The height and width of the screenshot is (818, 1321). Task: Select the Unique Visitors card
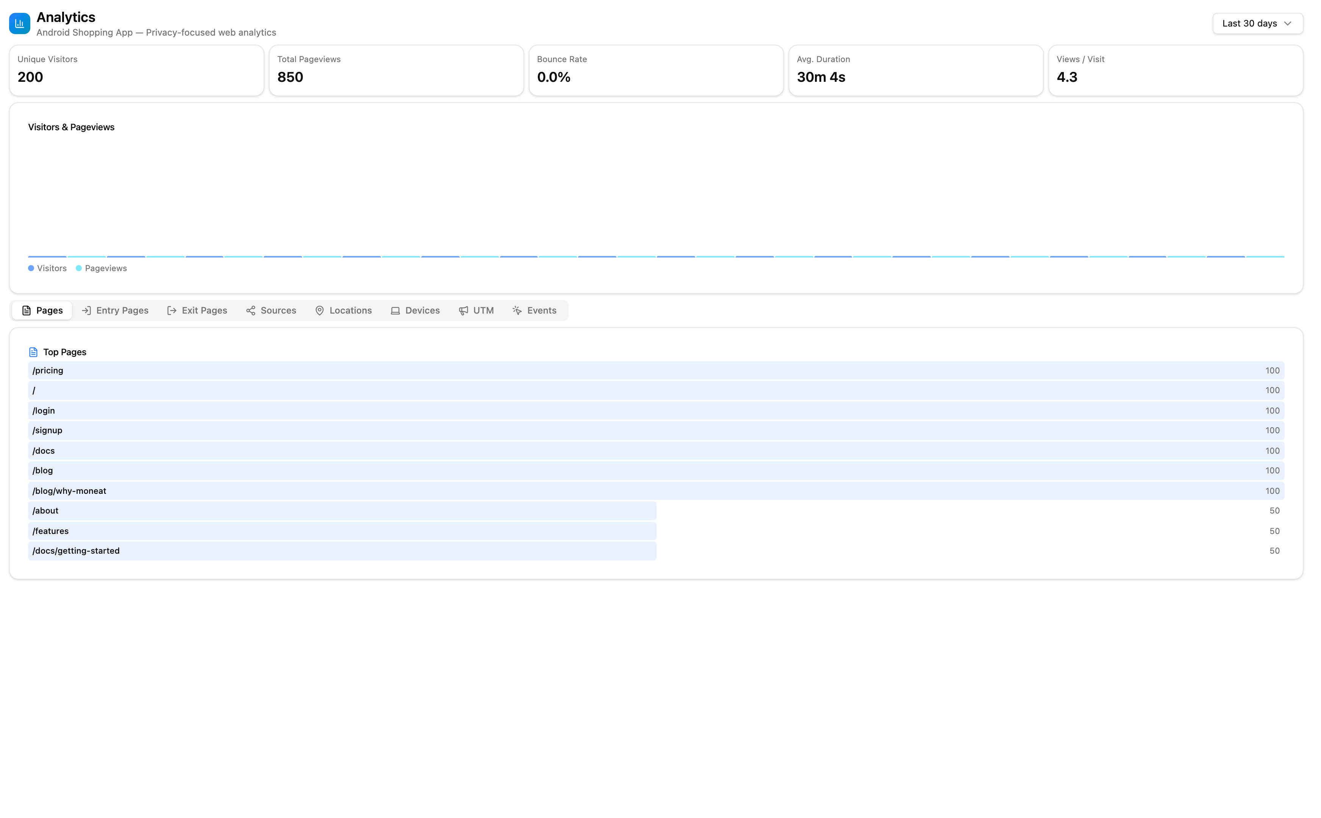point(136,70)
